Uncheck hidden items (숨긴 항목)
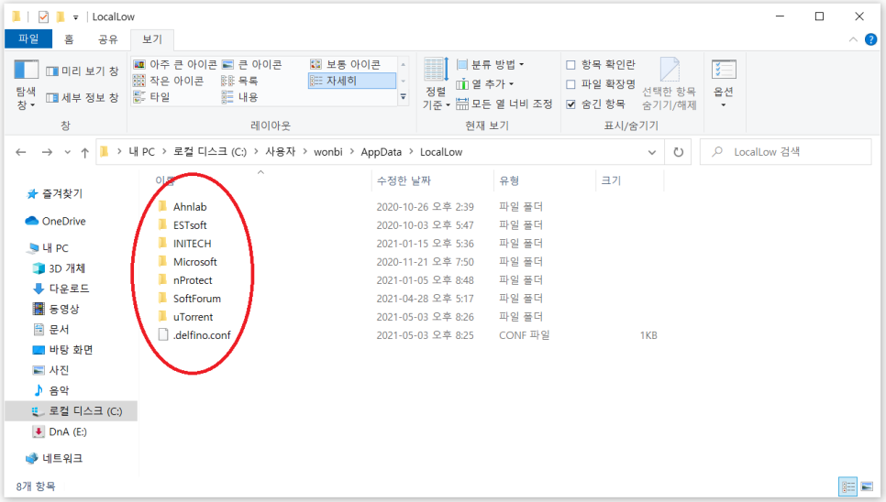 595,104
